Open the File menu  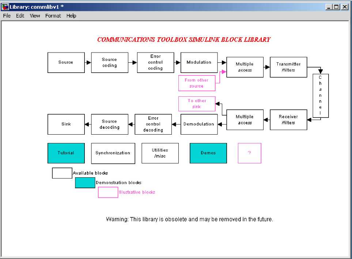coord(7,16)
